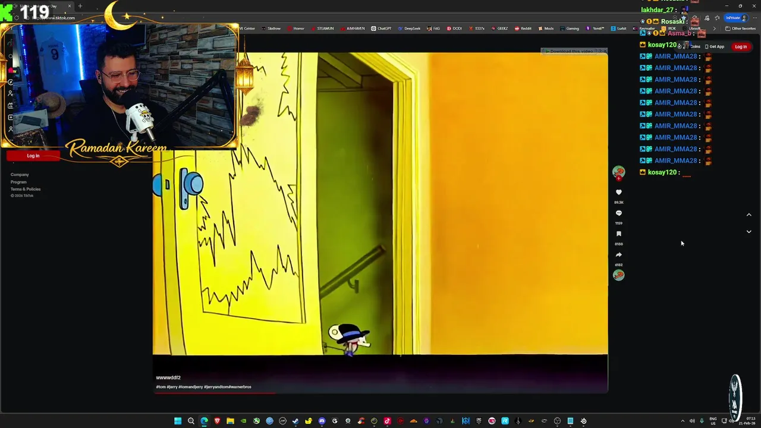
Task: Open the Gaming bookmark
Action: [570, 29]
